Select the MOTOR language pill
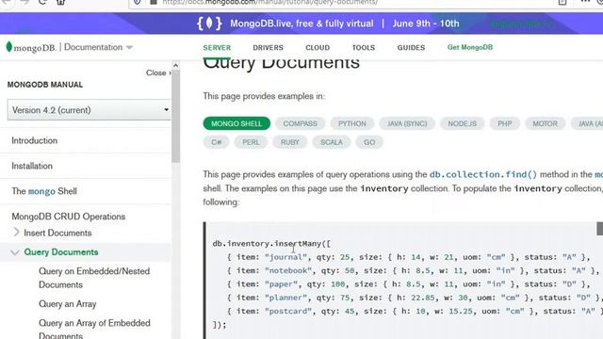Image resolution: width=603 pixels, height=339 pixels. point(545,123)
